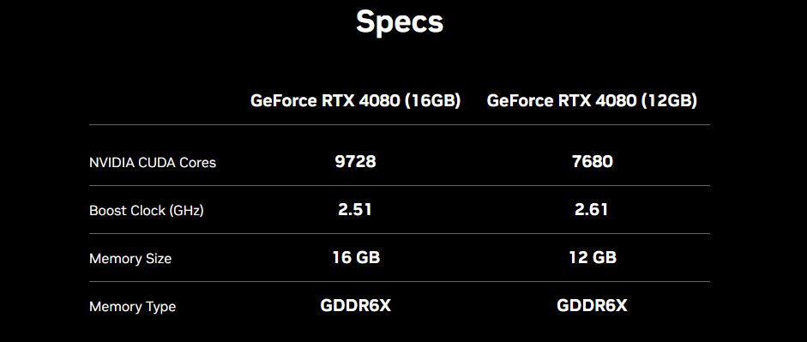Click the (16GB) text in the header
The height and width of the screenshot is (342, 807).
[x=432, y=100]
